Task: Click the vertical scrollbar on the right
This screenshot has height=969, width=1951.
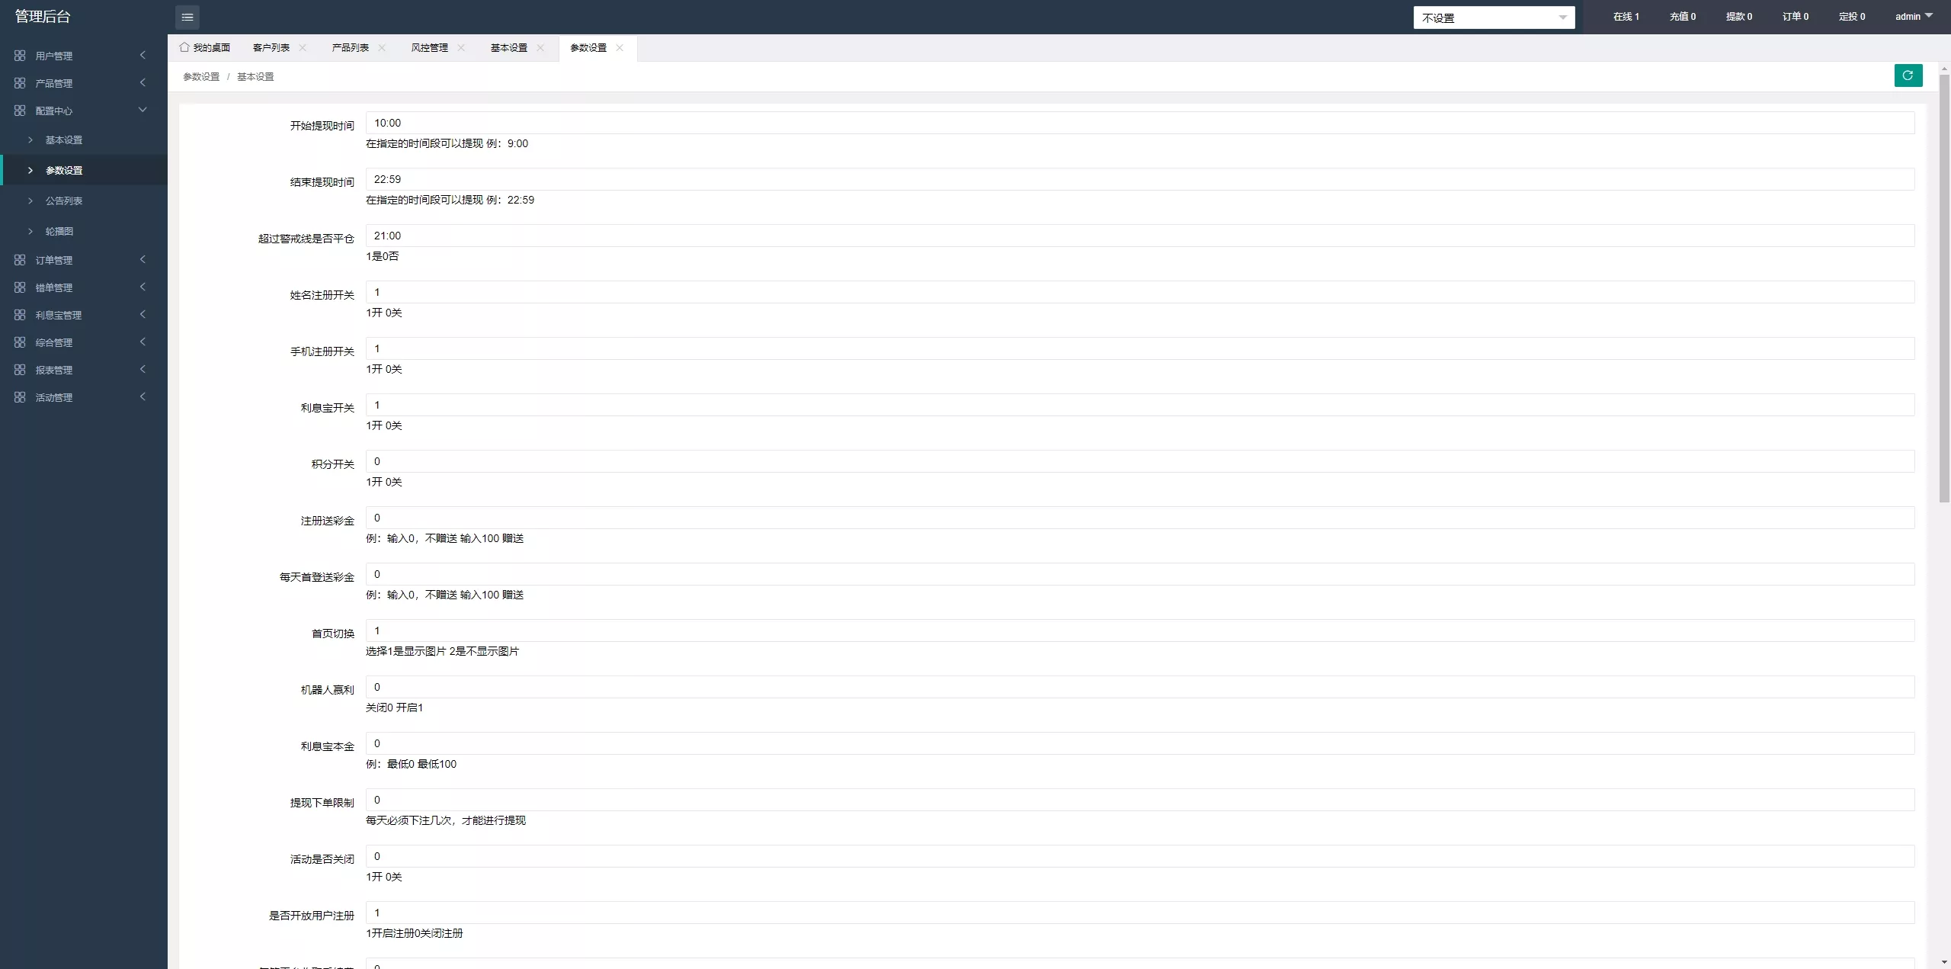Action: [1944, 290]
